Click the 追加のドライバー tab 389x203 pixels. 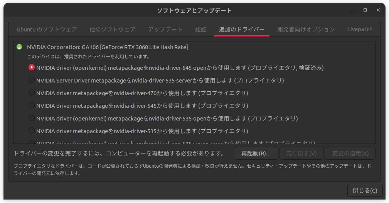click(x=242, y=29)
